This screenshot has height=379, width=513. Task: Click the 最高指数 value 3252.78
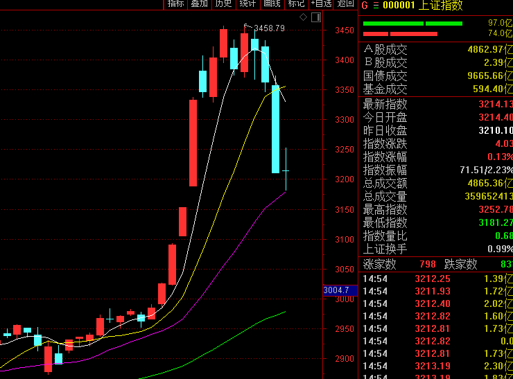click(x=496, y=209)
